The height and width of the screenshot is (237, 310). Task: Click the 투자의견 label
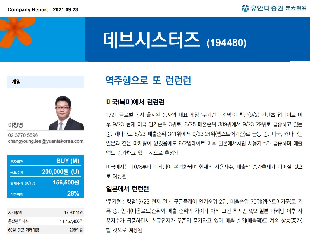pos(17,162)
